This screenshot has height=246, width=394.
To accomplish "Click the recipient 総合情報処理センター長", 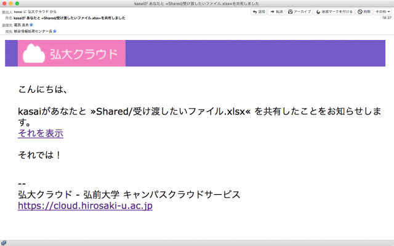I will pyautogui.click(x=33, y=31).
